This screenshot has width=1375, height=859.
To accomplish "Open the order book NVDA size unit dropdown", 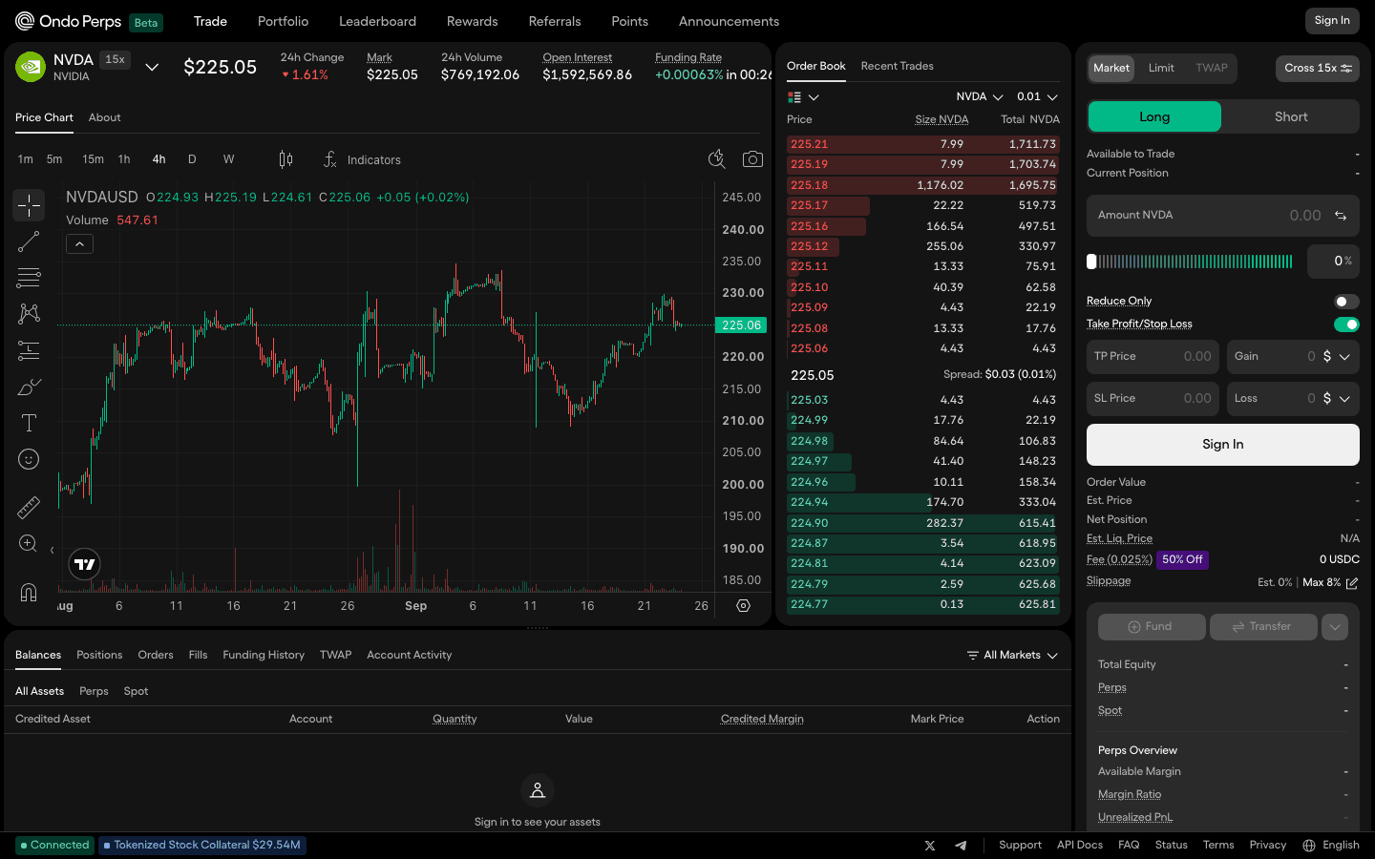I will [x=980, y=96].
